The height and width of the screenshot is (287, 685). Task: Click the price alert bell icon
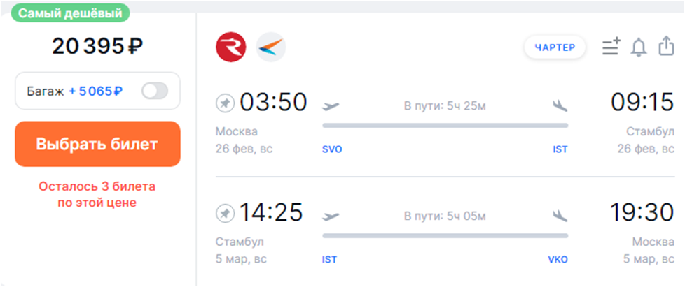click(638, 47)
